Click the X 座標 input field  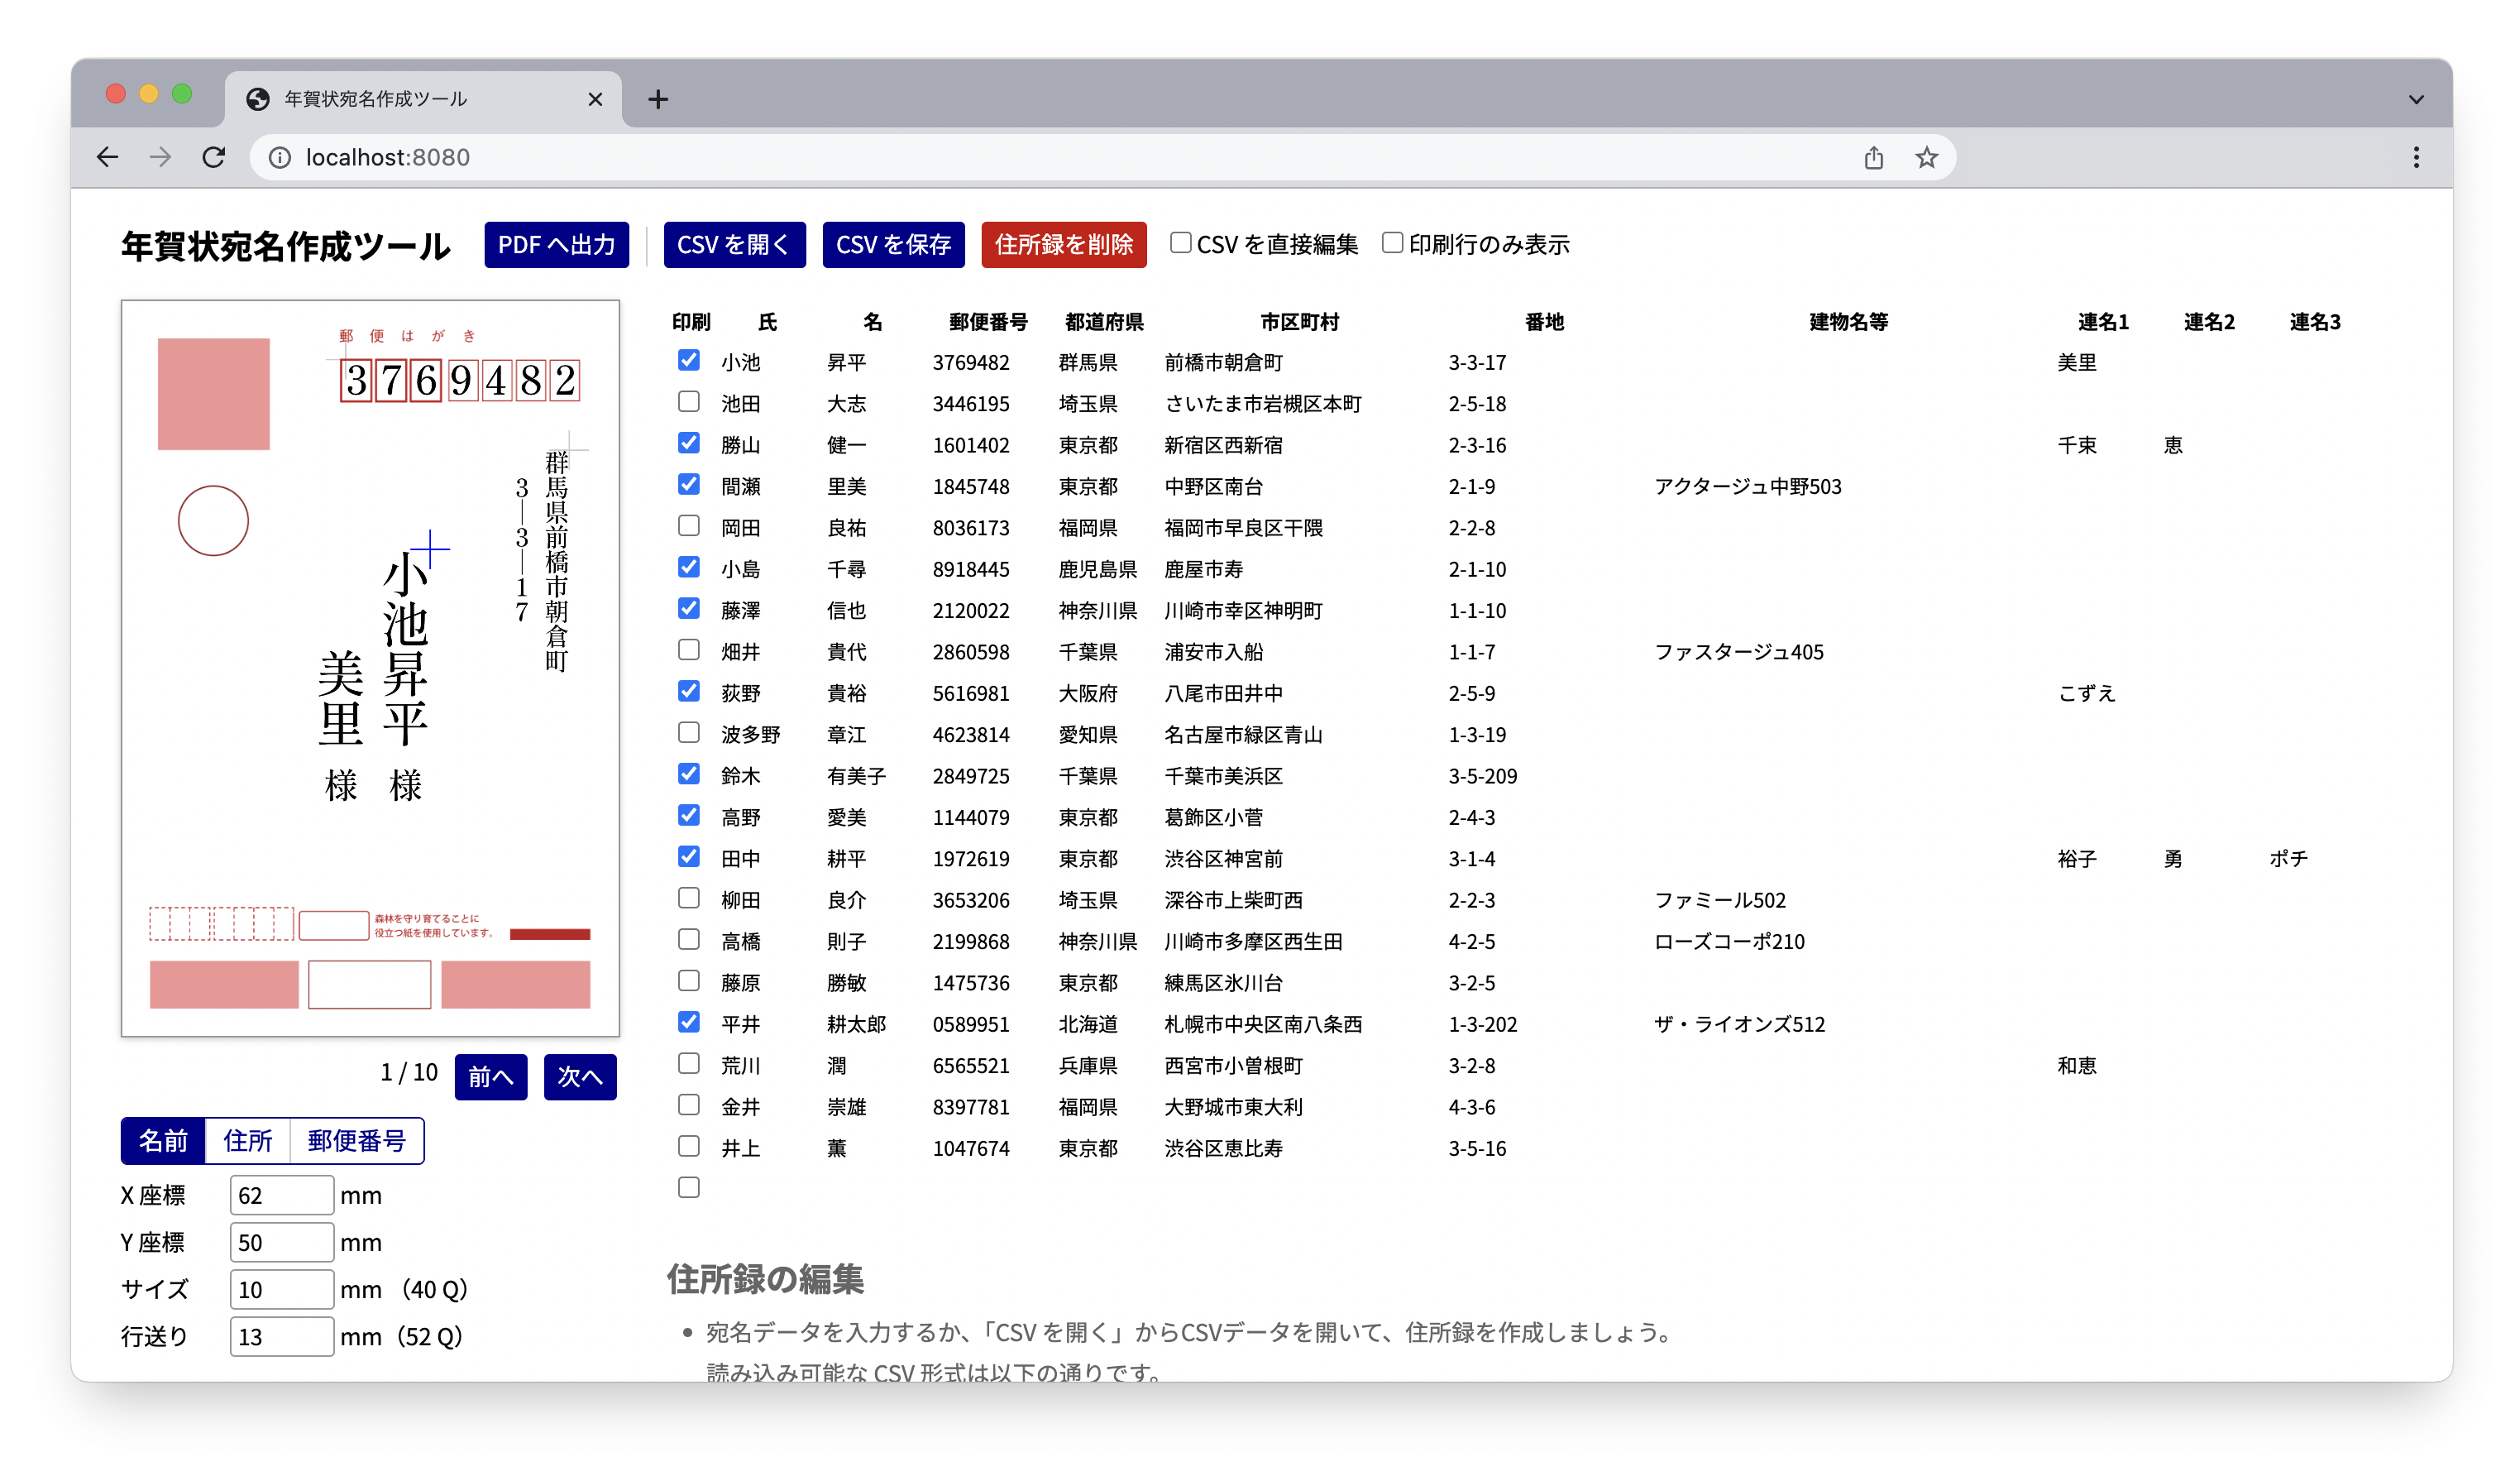pos(281,1195)
